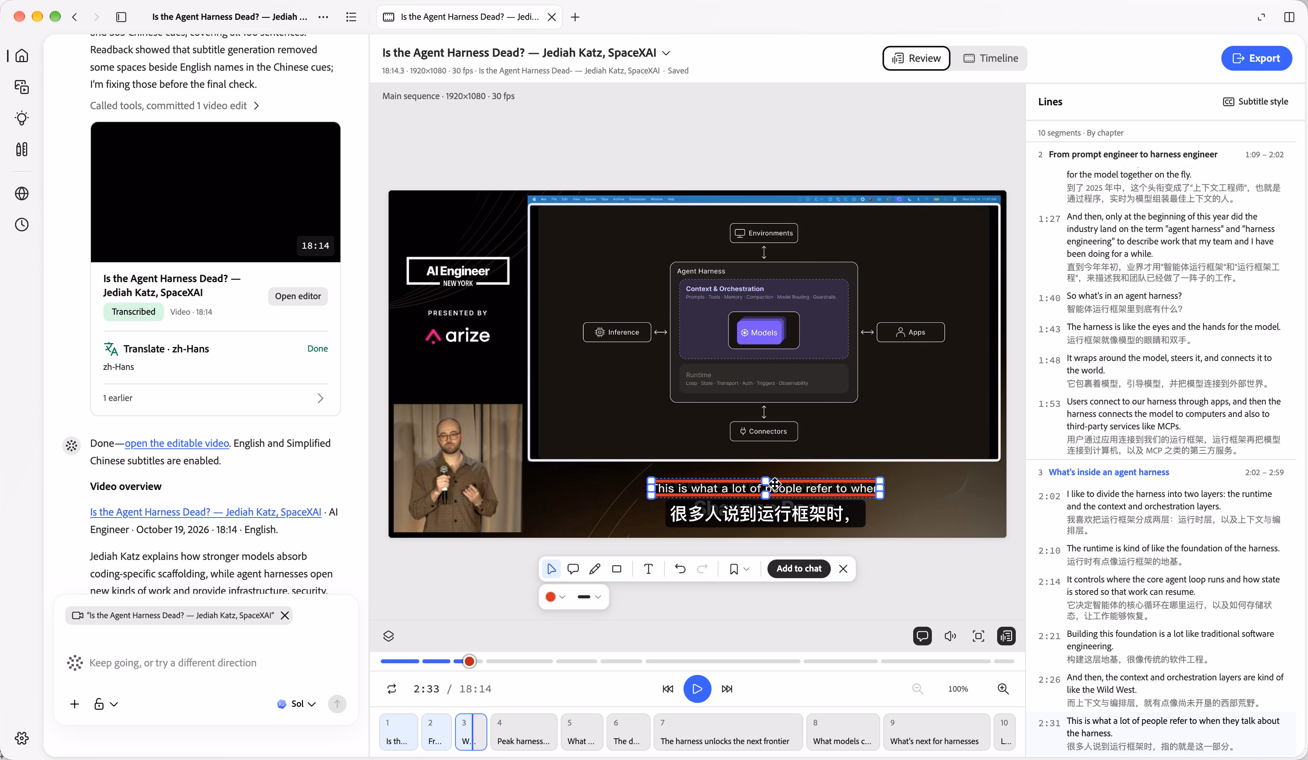Viewport: 1308px width, 760px height.
Task: Toggle the audio speaker button
Action: [x=950, y=636]
